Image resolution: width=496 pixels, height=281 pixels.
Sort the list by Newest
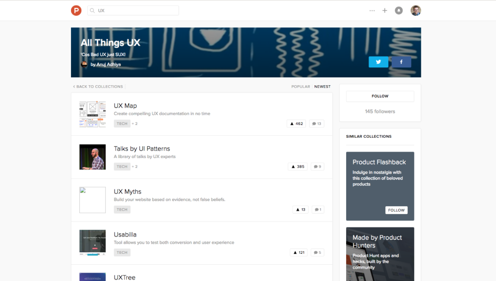coord(322,86)
